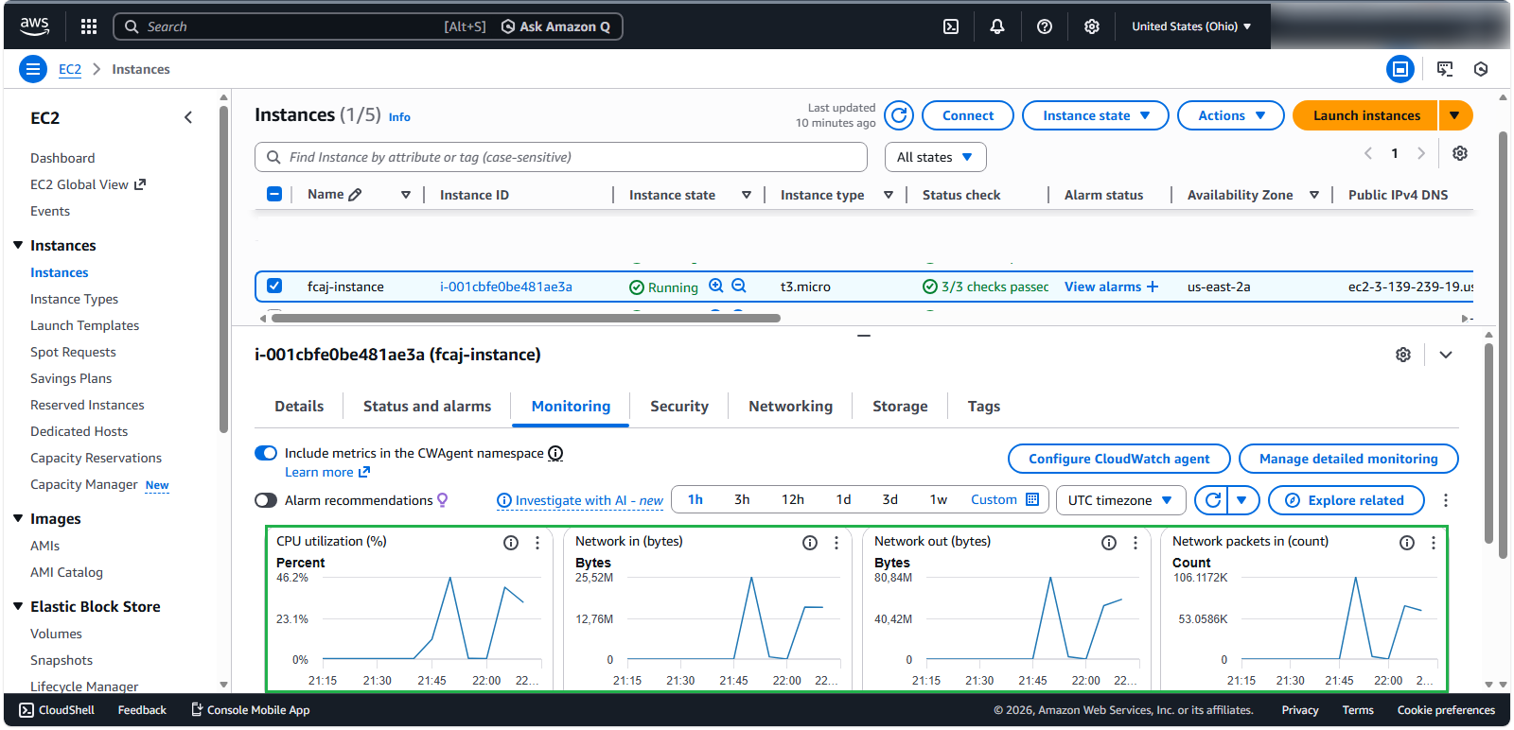Collapse the Images section in sidebar

(x=18, y=518)
